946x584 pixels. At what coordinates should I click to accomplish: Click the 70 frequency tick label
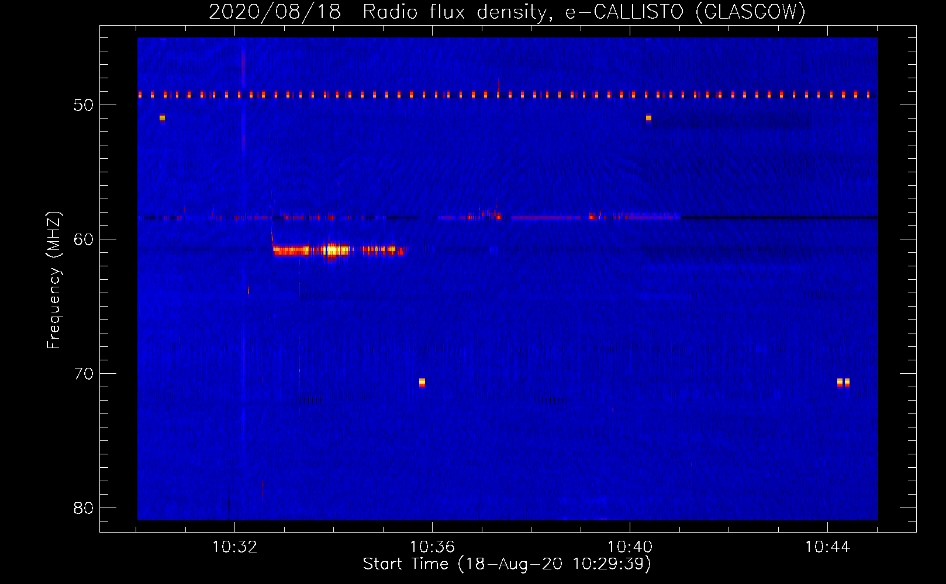[84, 374]
